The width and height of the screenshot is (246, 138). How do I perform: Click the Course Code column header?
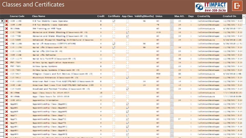[x=17, y=16]
